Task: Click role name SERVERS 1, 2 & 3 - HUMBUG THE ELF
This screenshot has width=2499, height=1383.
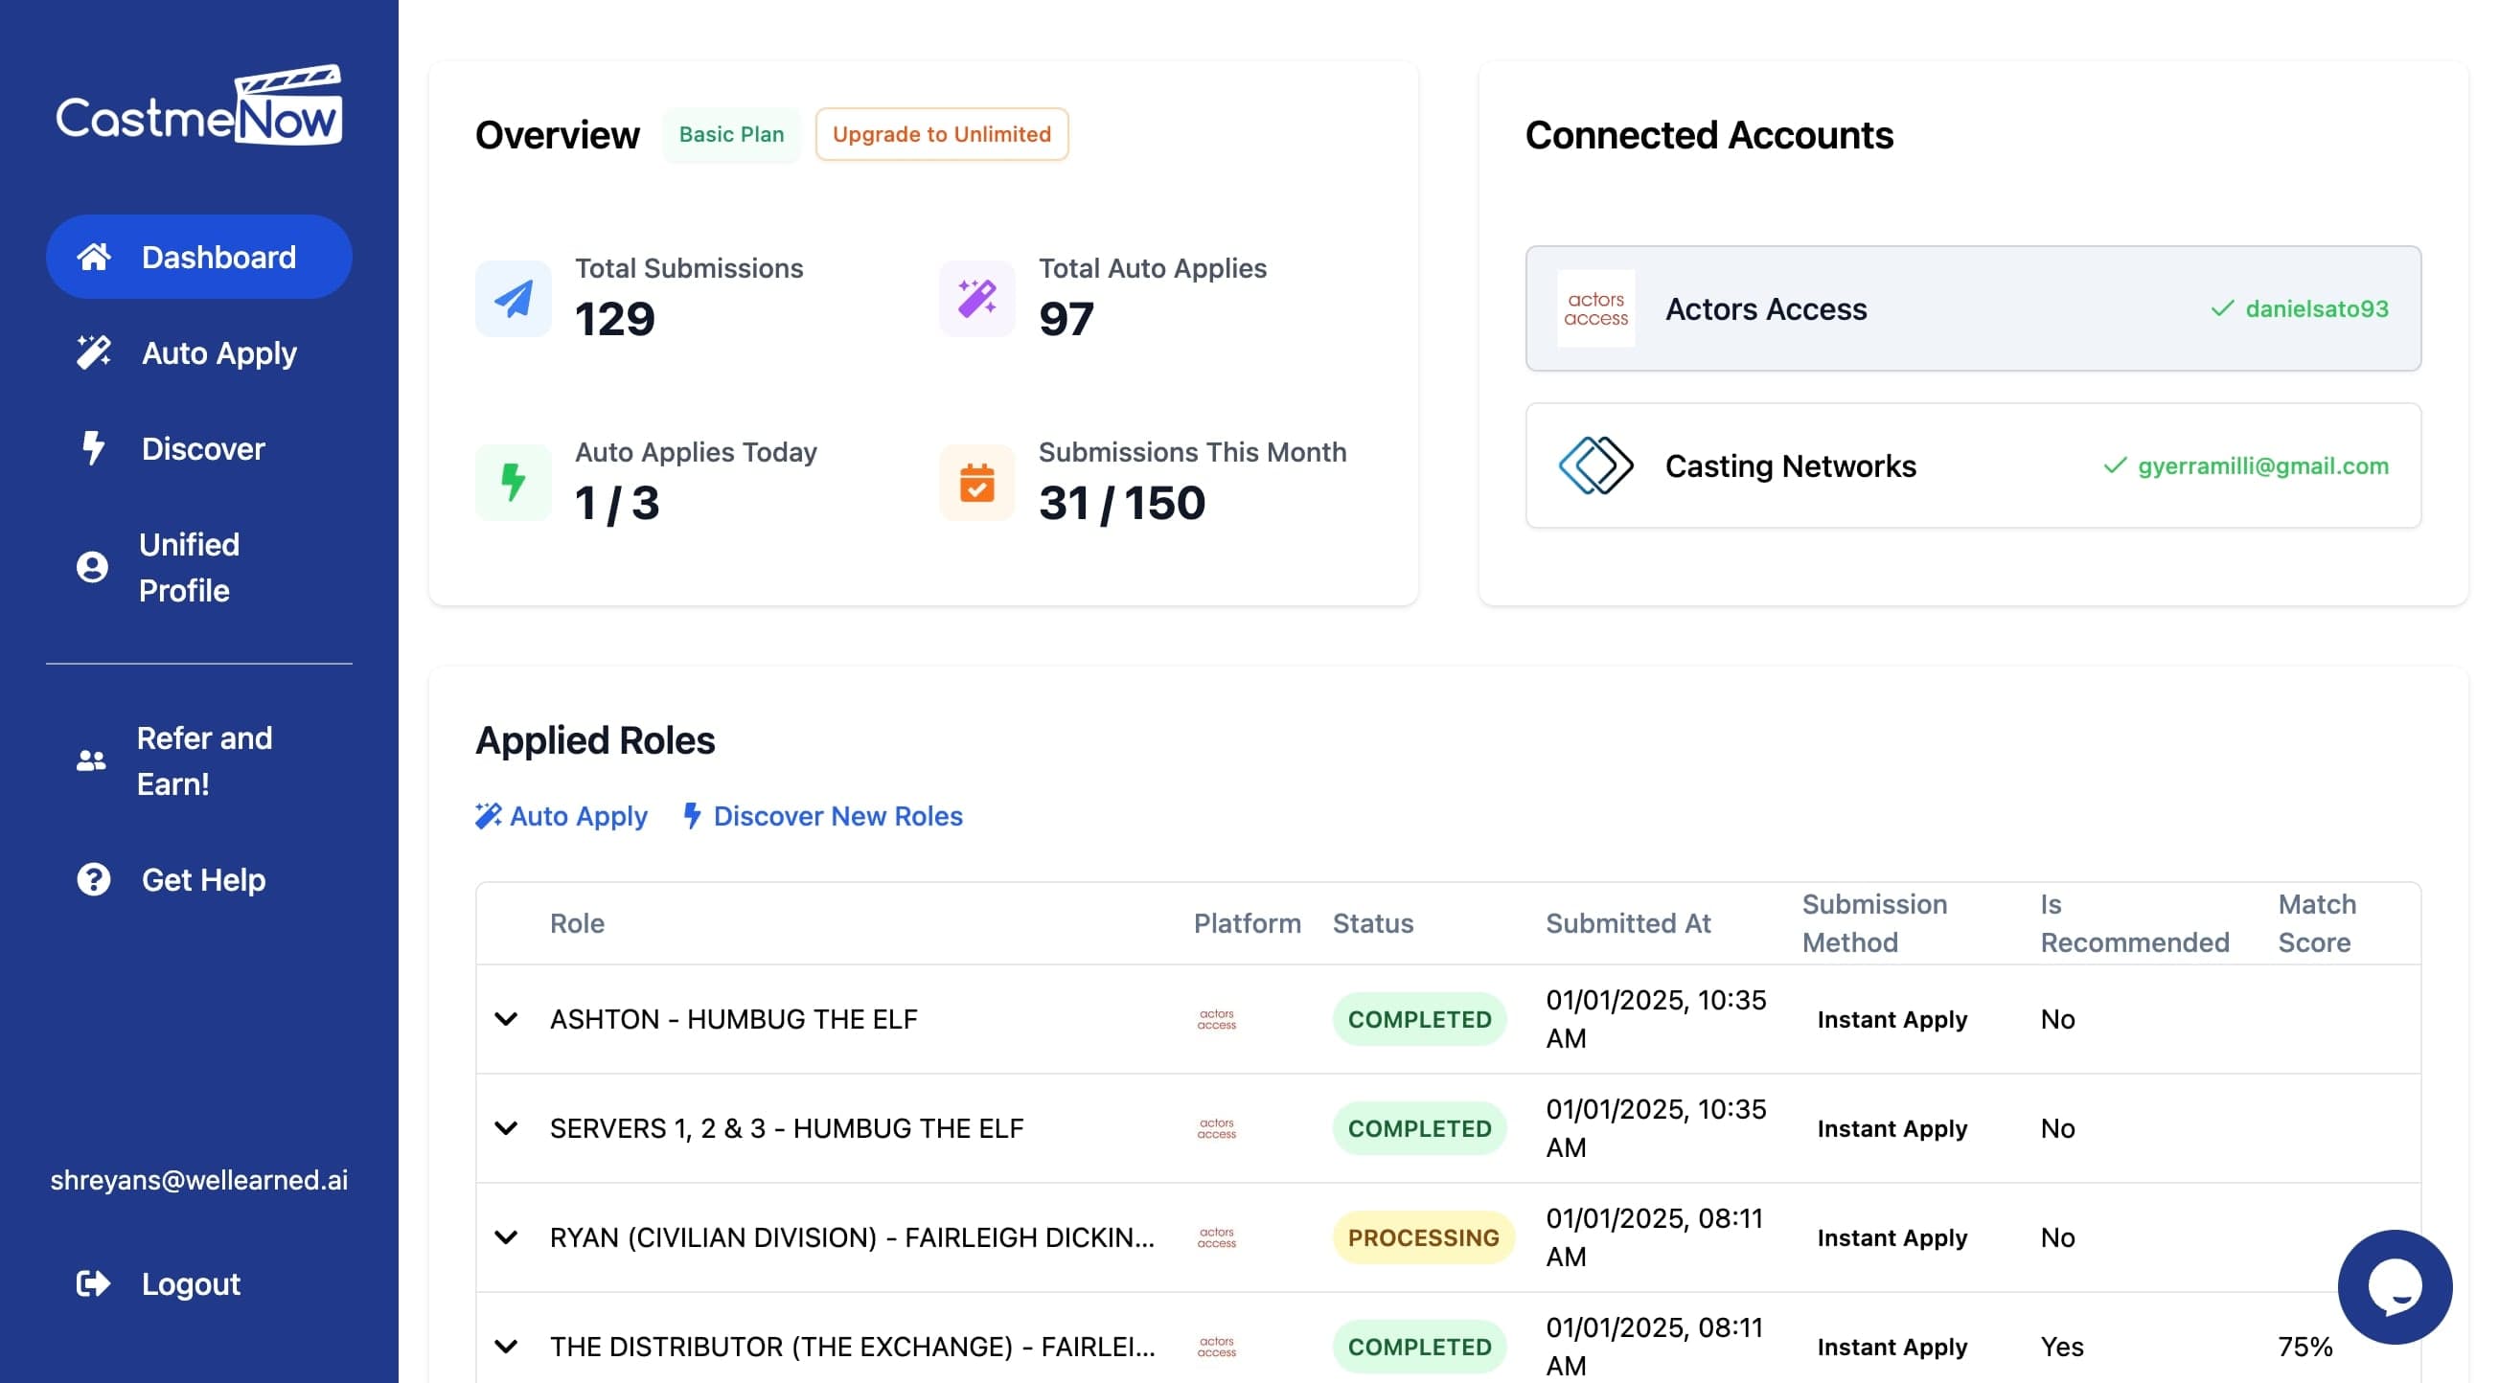Action: 787,1128
